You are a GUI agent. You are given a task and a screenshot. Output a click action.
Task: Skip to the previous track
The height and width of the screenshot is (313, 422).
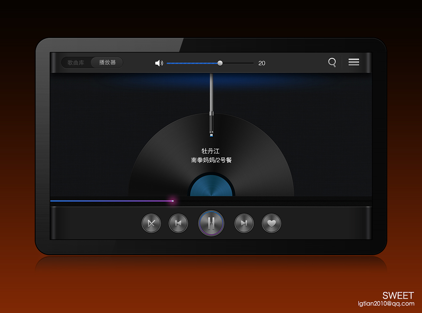[x=178, y=223]
